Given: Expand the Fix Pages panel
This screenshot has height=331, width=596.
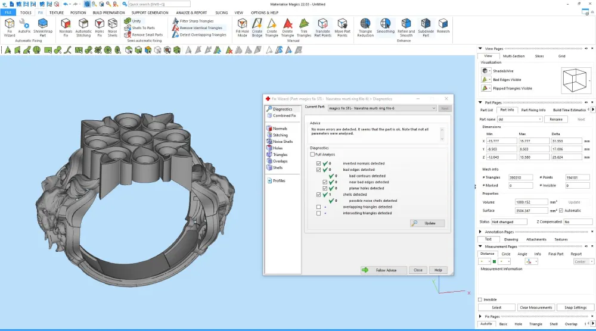Looking at the screenshot, I should tap(480, 316).
